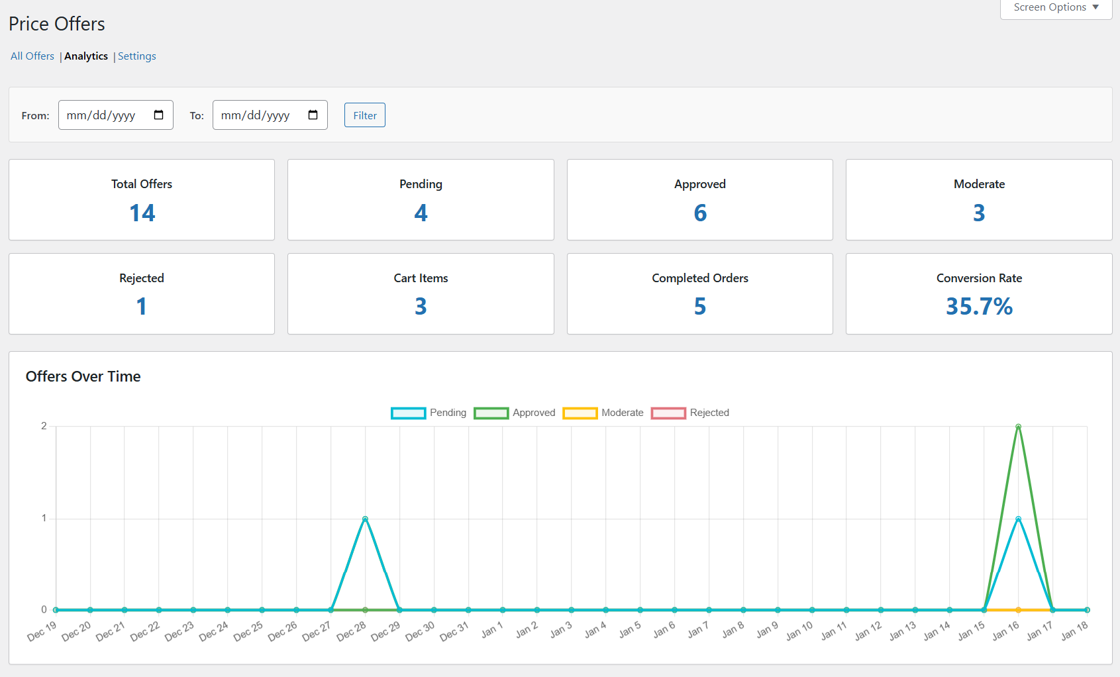Select the Total Offers stat card
1120x677 pixels.
[x=142, y=200]
